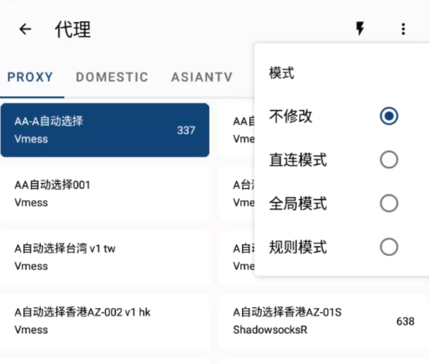Viewport: 429px width, 364px height.
Task: Choose the AA自动选择001 proxy node
Action: point(104,193)
